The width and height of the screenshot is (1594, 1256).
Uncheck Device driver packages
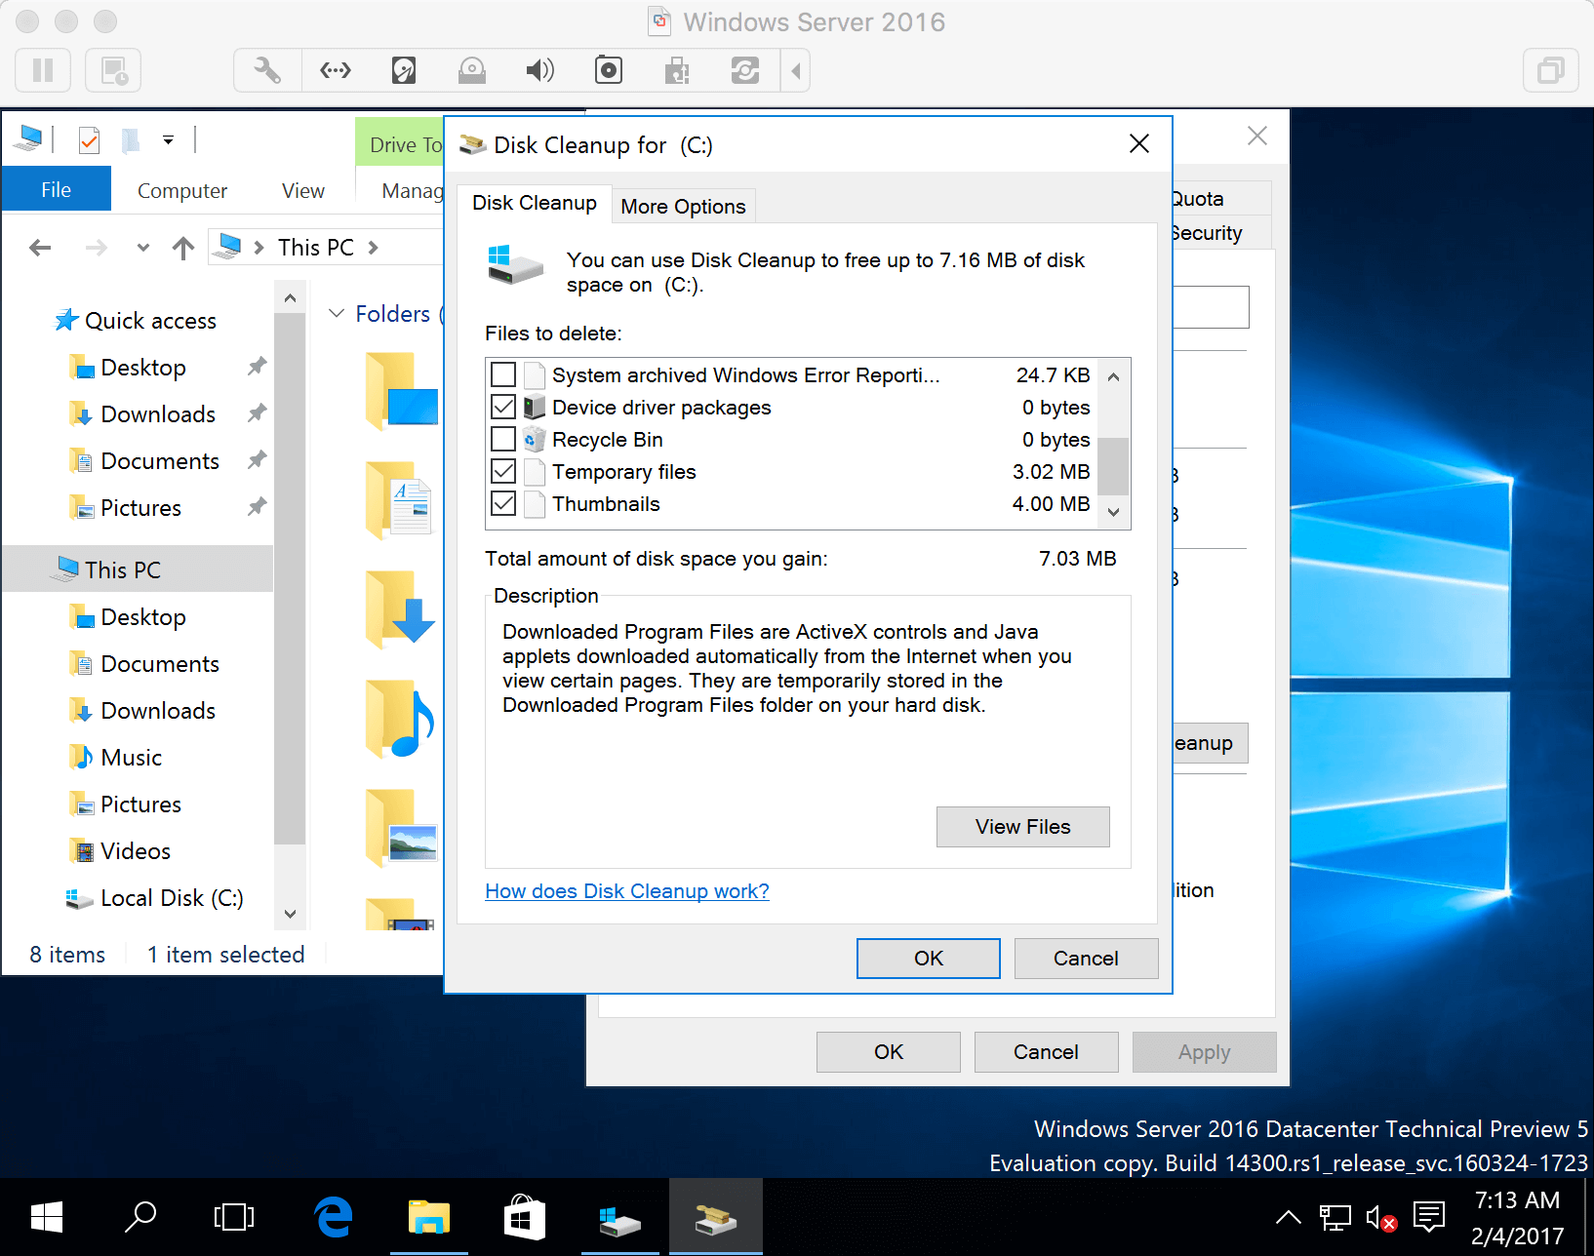(503, 407)
